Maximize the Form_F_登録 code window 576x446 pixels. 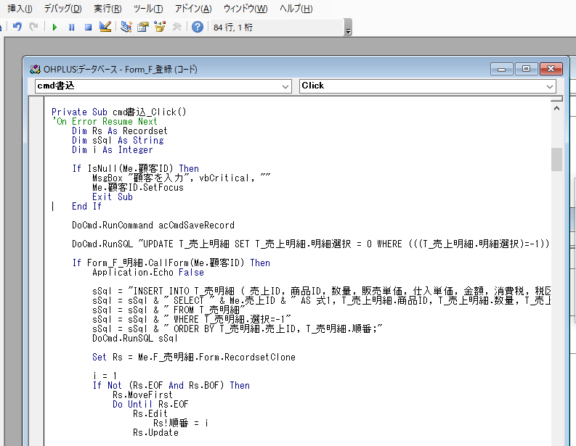(x=526, y=69)
